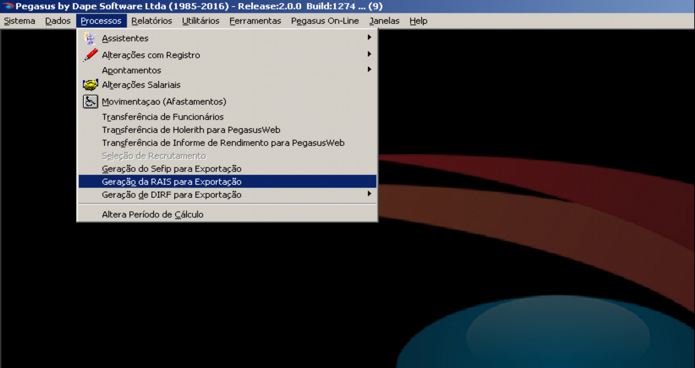Open the Sistema menu
Screen dimensions: 695x368
(19, 21)
